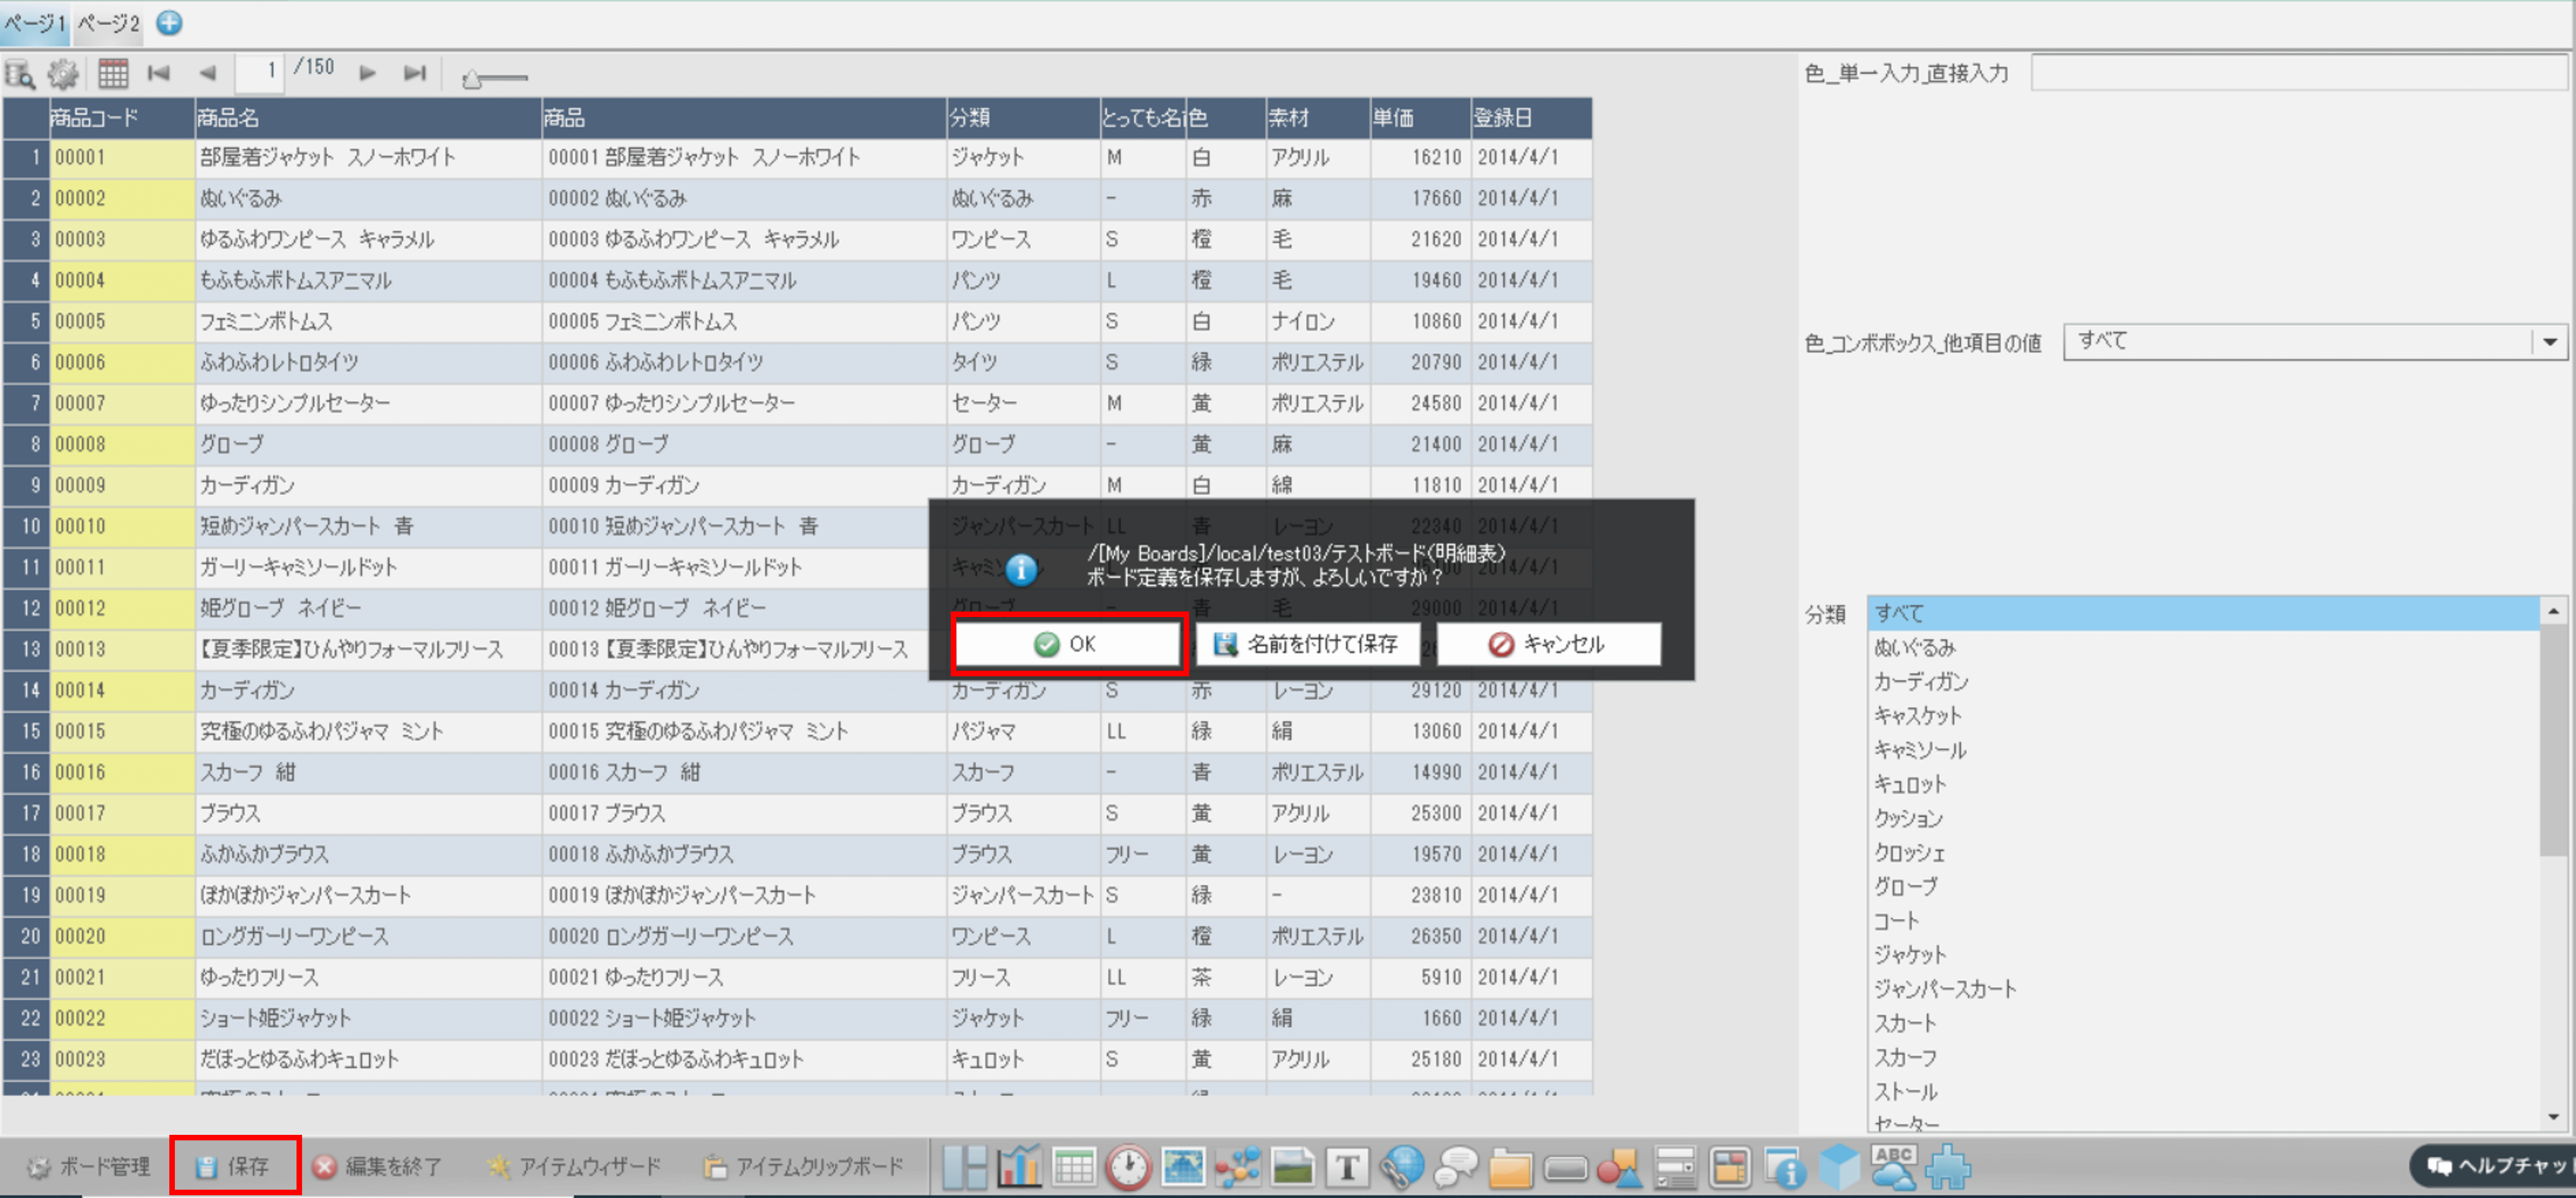This screenshot has width=2576, height=1198.
Task: Adjust the table zoom slider
Action: pyautogui.click(x=473, y=79)
